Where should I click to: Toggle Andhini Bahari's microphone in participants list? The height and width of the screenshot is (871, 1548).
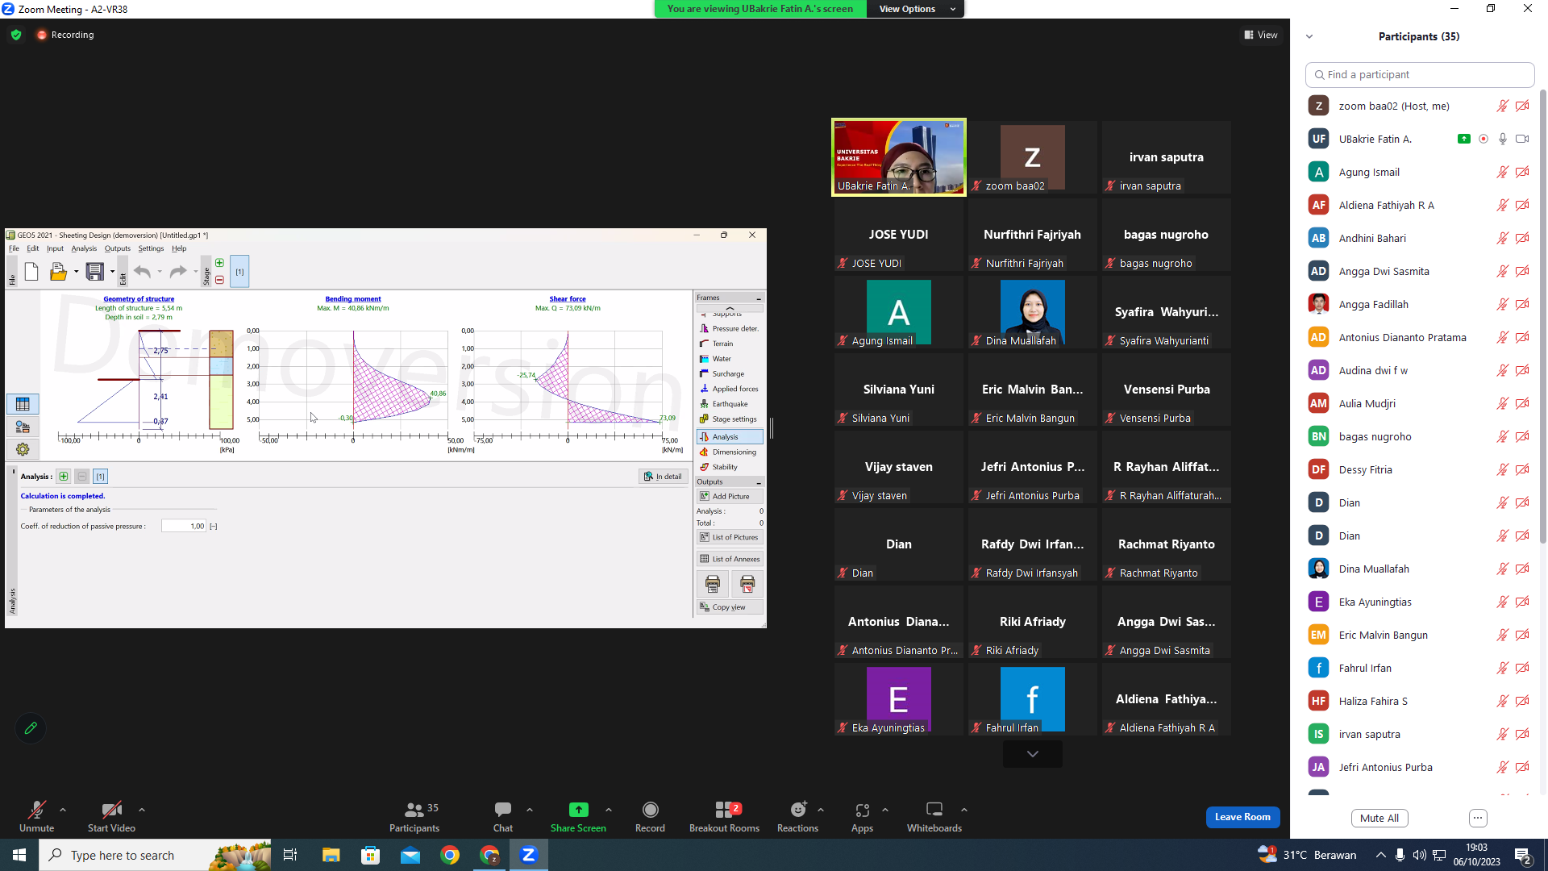pyautogui.click(x=1502, y=238)
